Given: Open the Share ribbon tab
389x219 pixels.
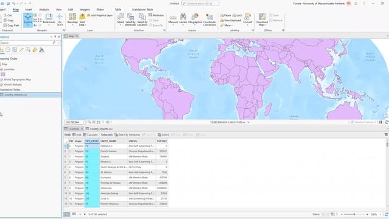Looking at the screenshot, I should tap(100, 10).
